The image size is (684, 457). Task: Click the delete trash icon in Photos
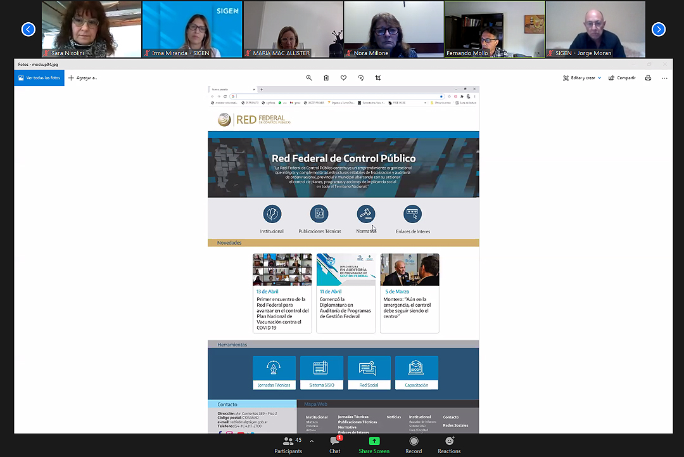(326, 78)
